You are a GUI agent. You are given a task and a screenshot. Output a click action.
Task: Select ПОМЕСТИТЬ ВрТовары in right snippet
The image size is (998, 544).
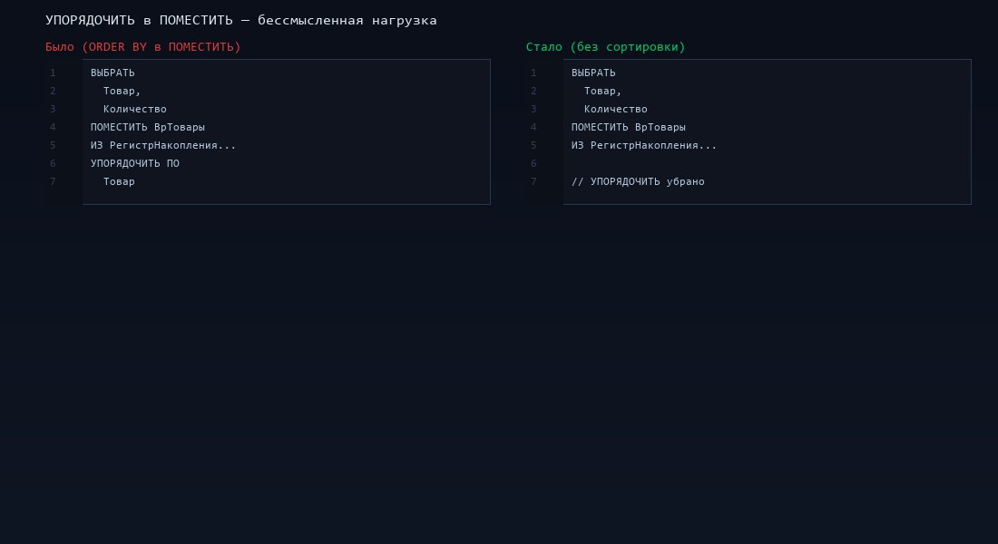coord(628,127)
